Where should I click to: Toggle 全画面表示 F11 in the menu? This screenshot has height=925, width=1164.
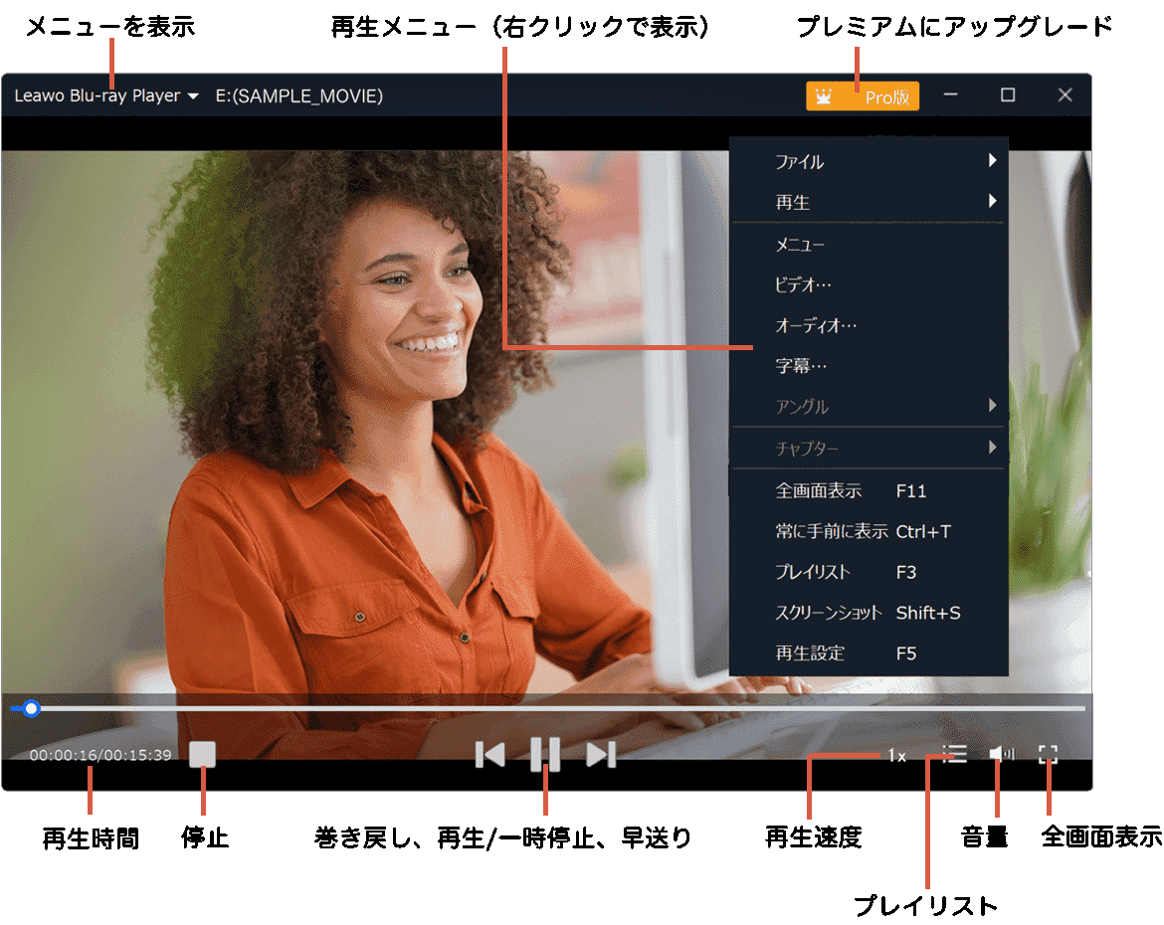(819, 491)
